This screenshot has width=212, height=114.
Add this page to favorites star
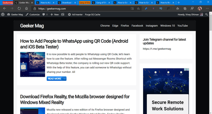tap(138, 9)
